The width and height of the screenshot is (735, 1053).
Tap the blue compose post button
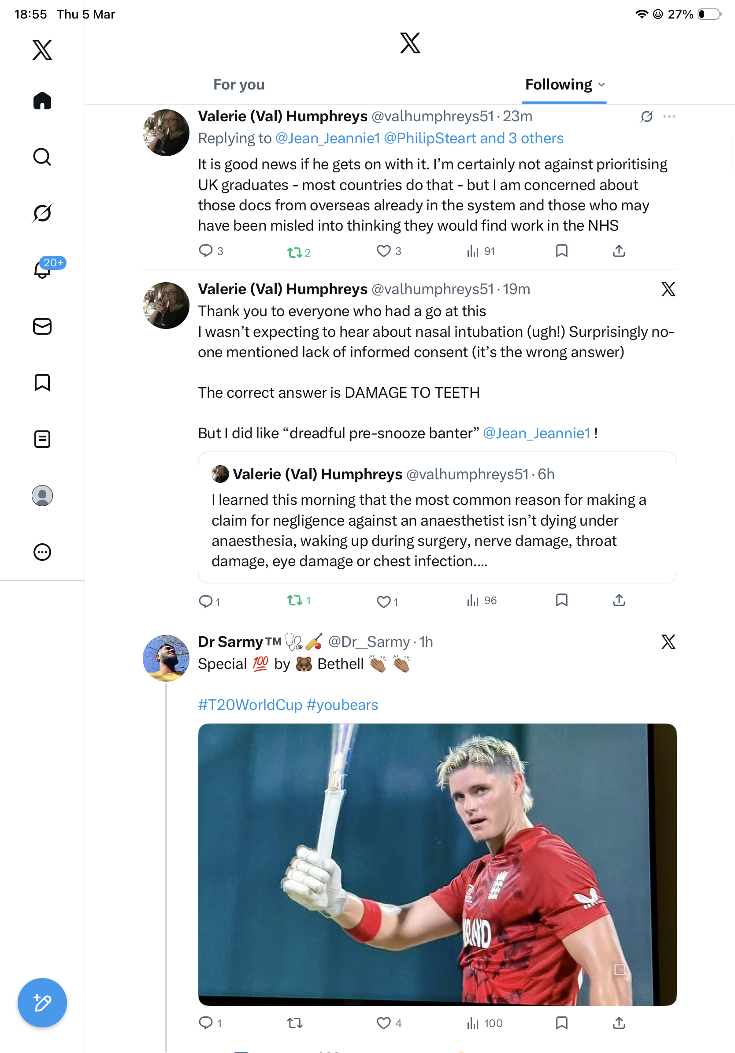42,1003
